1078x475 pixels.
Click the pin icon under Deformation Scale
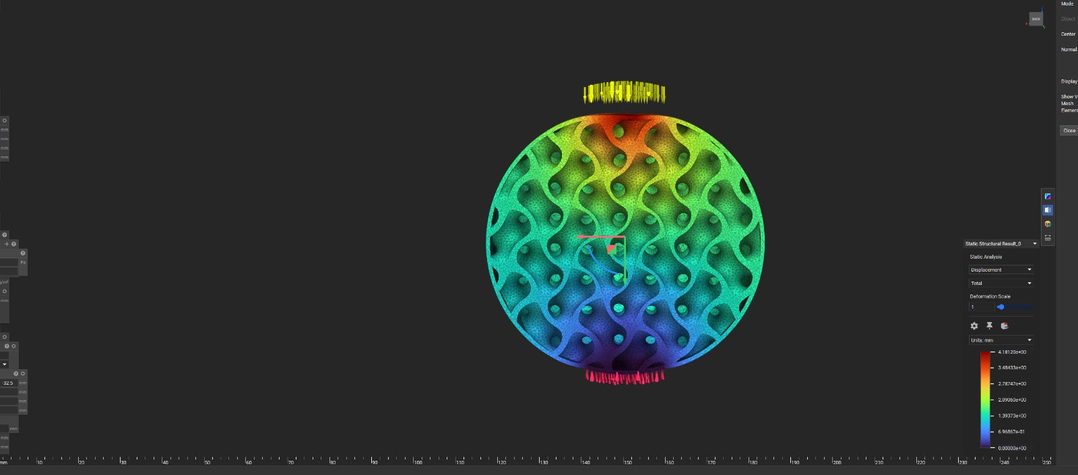coord(989,326)
